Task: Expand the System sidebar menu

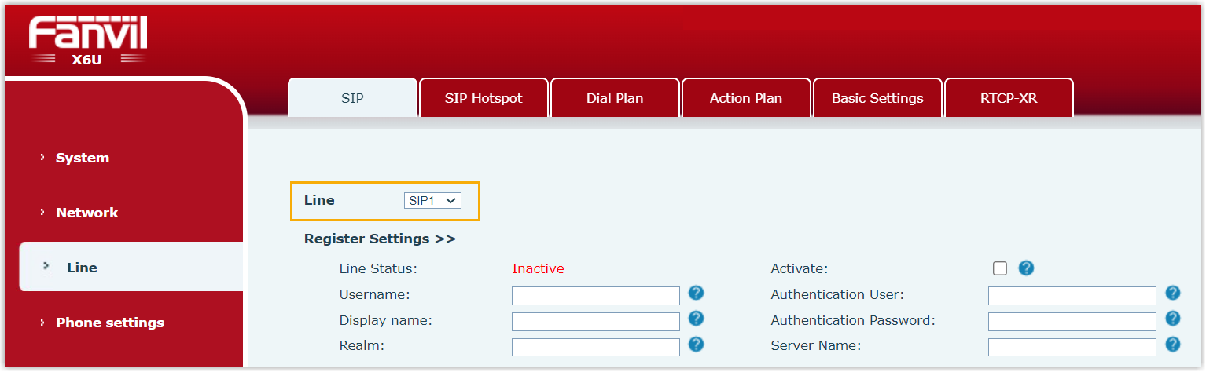Action: pos(82,158)
